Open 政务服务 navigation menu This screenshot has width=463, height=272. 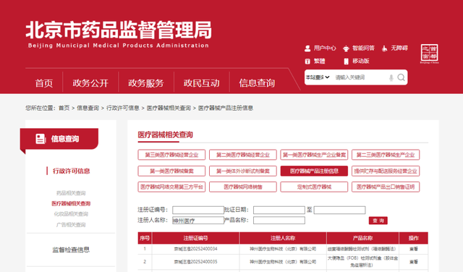[146, 83]
